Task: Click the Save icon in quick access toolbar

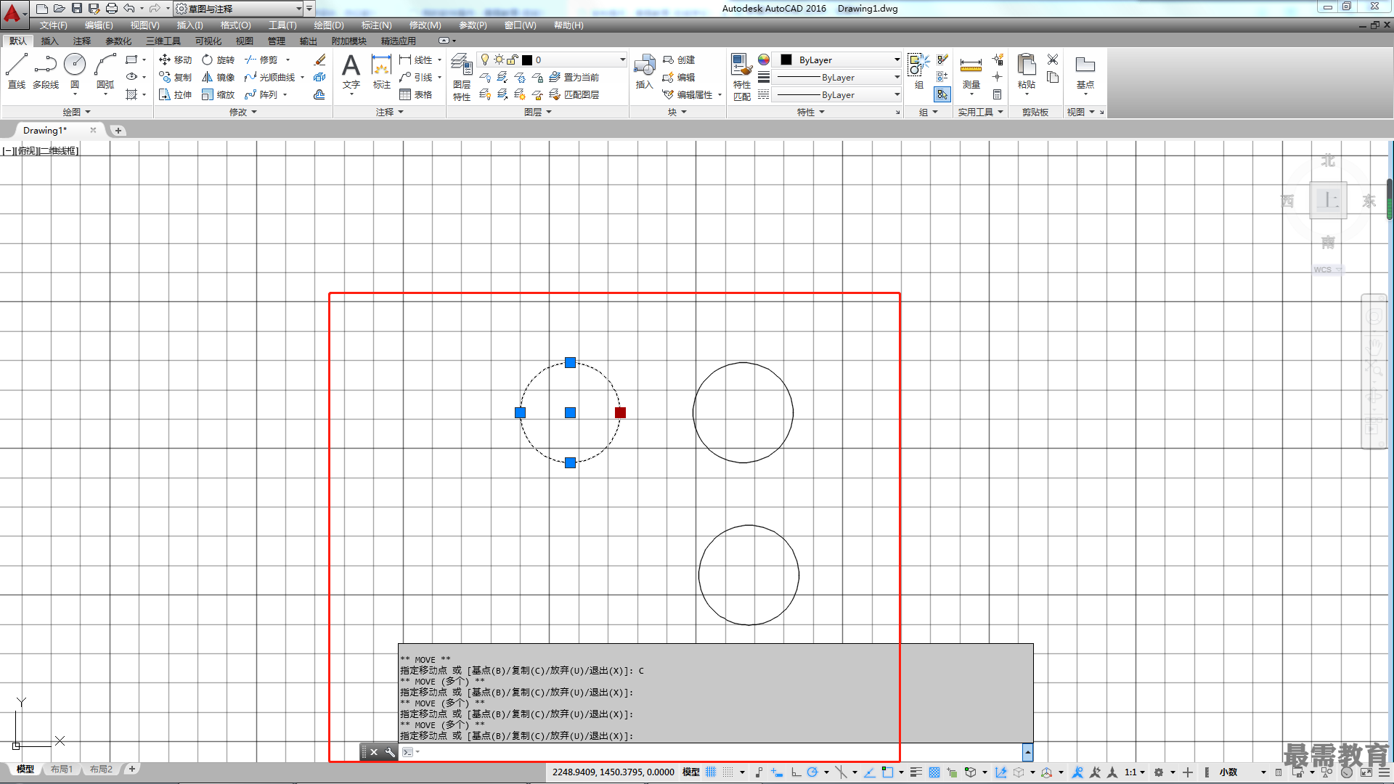Action: coord(77,8)
